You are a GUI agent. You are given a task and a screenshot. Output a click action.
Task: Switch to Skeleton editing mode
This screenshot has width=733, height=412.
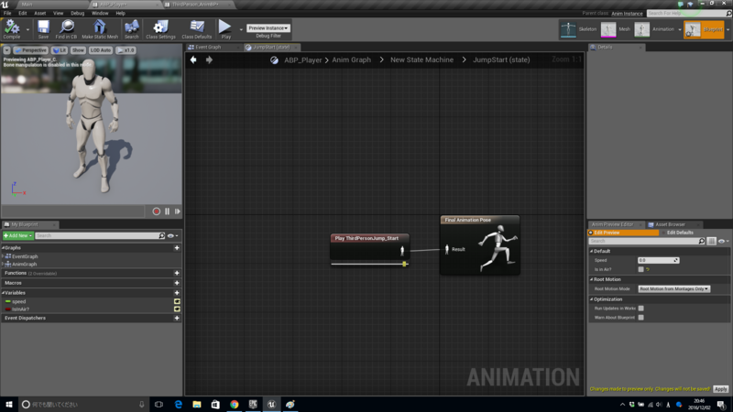(579, 29)
